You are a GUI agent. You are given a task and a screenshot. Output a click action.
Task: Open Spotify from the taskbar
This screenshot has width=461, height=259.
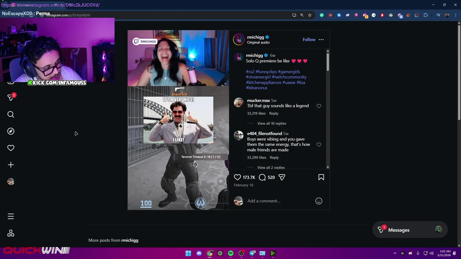point(230,253)
